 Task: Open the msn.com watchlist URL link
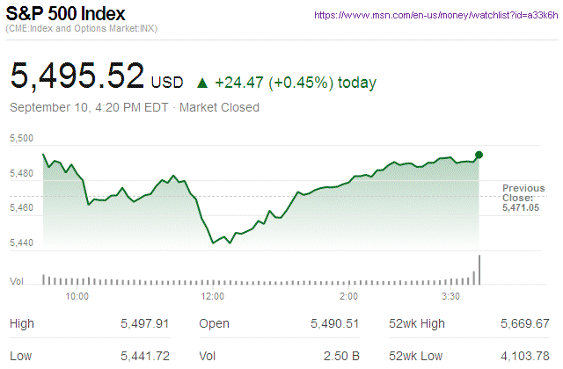434,16
